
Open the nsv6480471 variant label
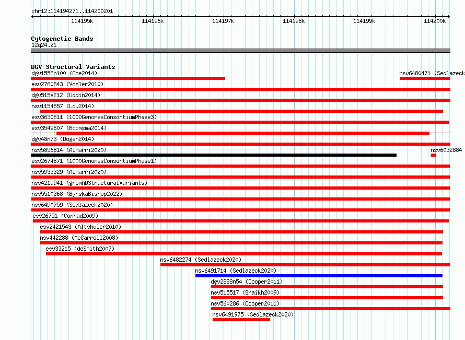tap(432, 73)
